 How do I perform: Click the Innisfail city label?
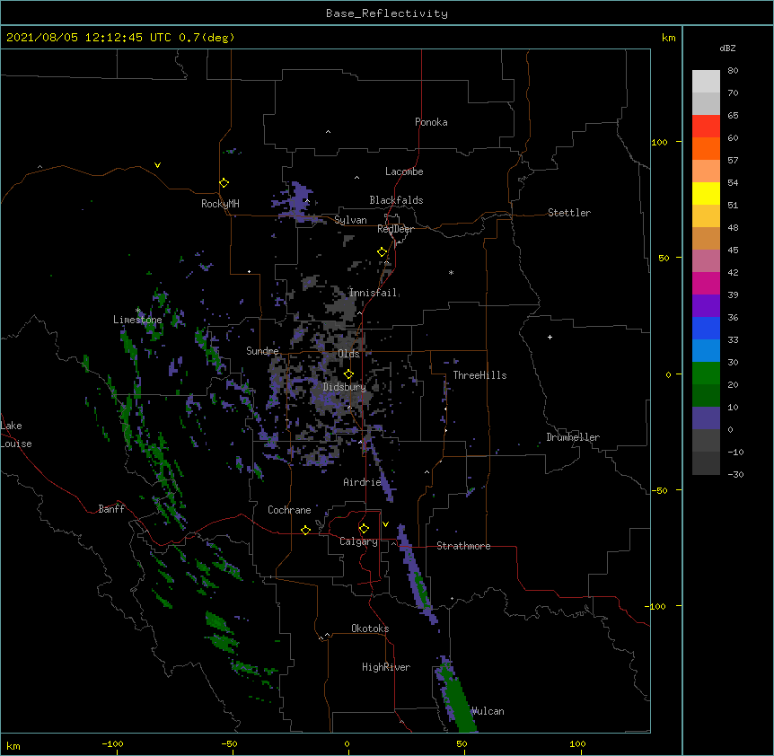click(x=373, y=293)
